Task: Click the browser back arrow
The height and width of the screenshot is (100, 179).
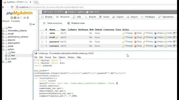Action: click(3, 7)
